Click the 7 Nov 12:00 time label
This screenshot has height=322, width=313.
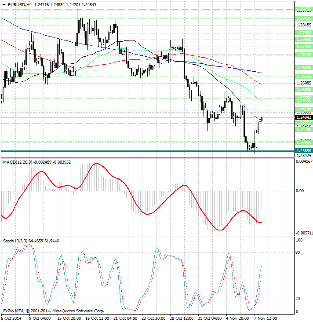(x=265, y=318)
